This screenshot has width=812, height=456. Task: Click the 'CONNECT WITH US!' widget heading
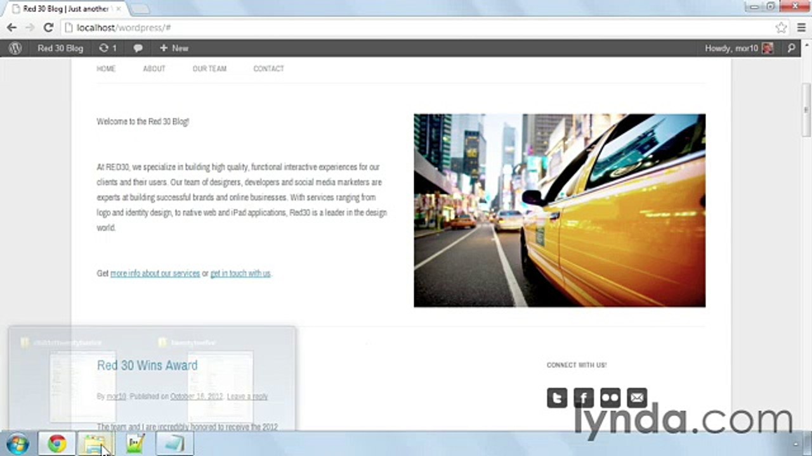pos(577,365)
